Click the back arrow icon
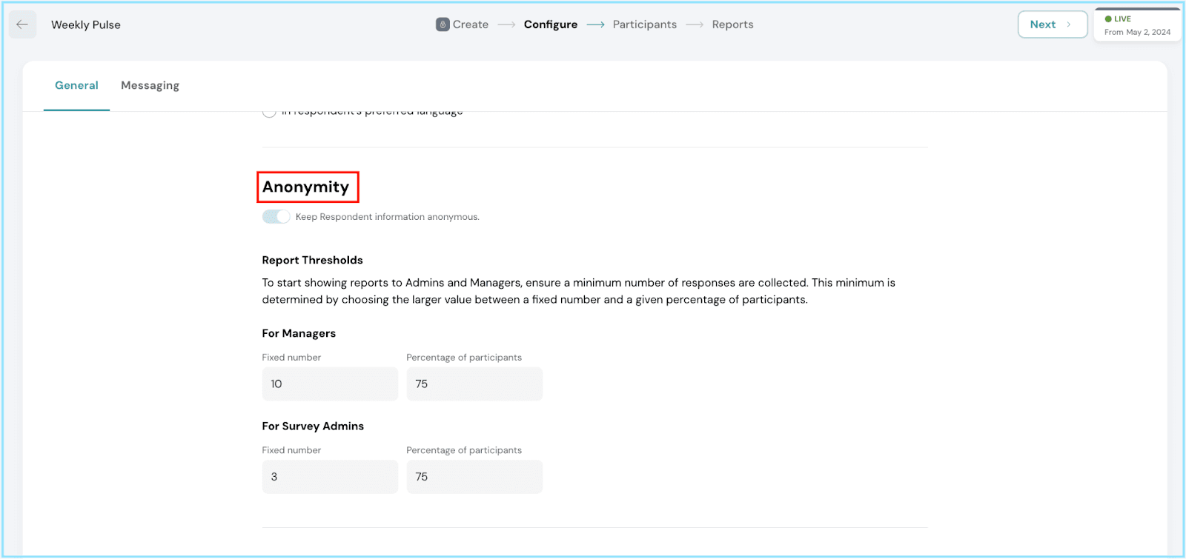The image size is (1186, 559). click(x=22, y=24)
